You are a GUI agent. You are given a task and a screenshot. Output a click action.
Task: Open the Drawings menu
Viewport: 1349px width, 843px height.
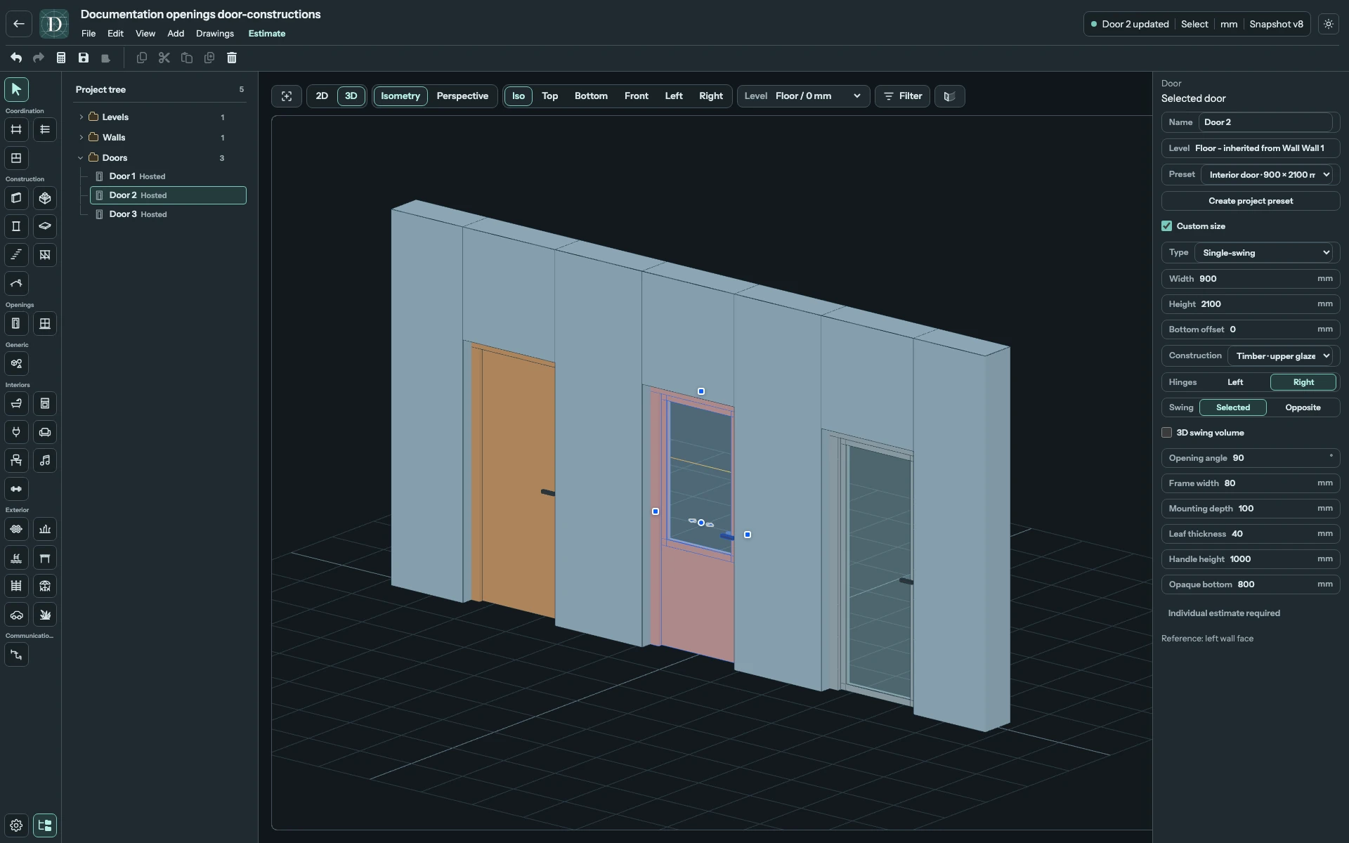pyautogui.click(x=215, y=34)
